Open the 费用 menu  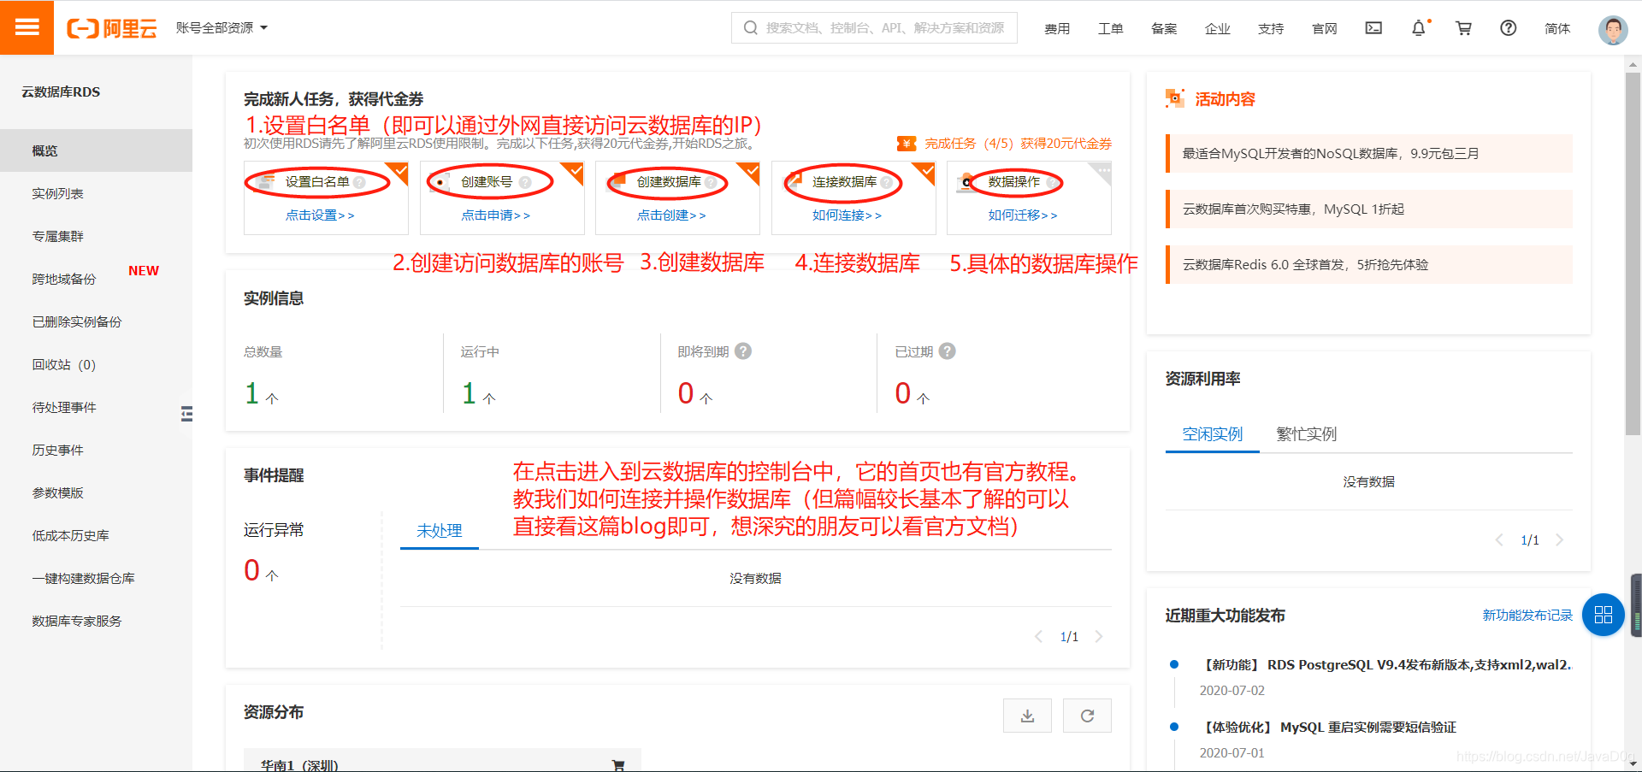[x=1057, y=28]
